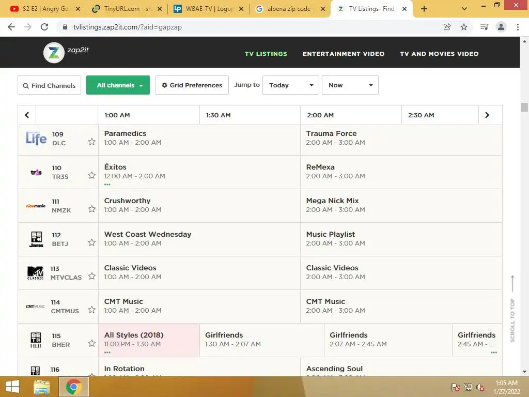Click Chrome icon in taskbar
The image size is (529, 397).
(73, 387)
